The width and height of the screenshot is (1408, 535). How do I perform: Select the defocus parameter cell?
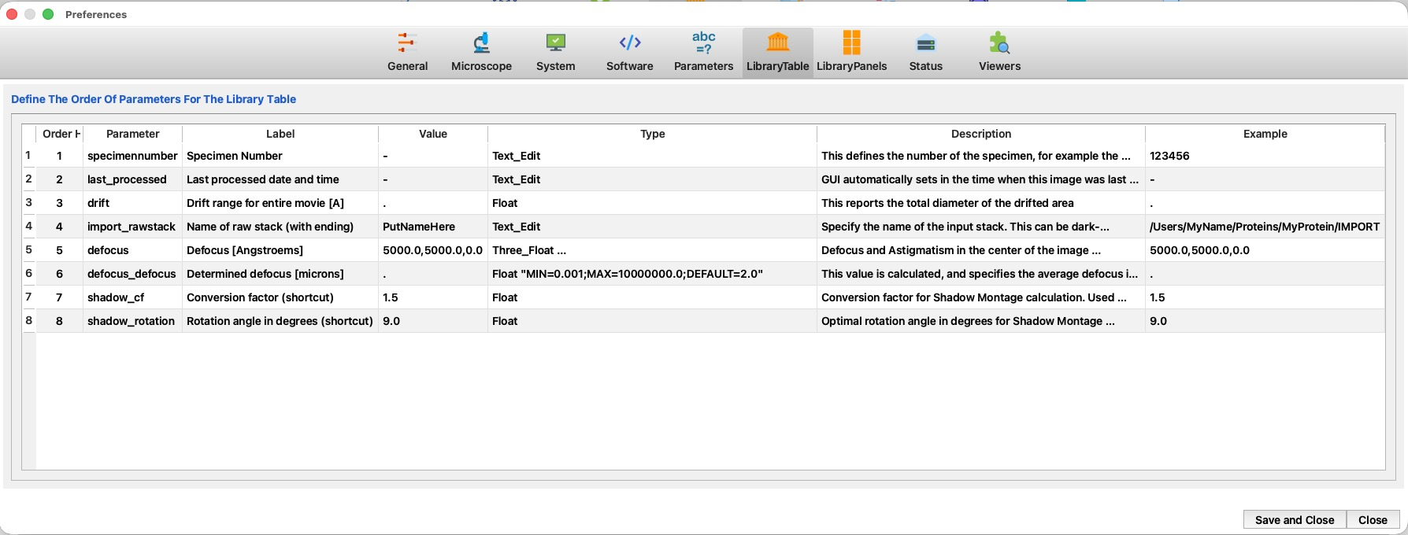click(132, 250)
